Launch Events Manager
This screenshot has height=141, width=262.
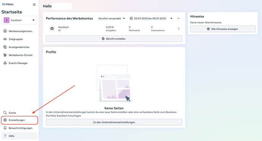19,63
